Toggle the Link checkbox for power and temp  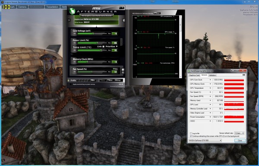click(x=104, y=47)
